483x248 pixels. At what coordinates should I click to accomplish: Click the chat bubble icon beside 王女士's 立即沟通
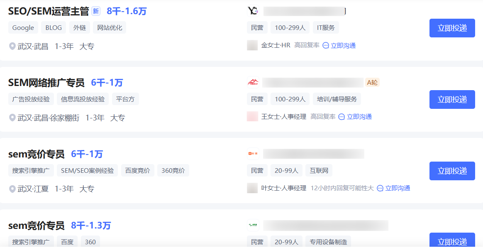point(341,117)
